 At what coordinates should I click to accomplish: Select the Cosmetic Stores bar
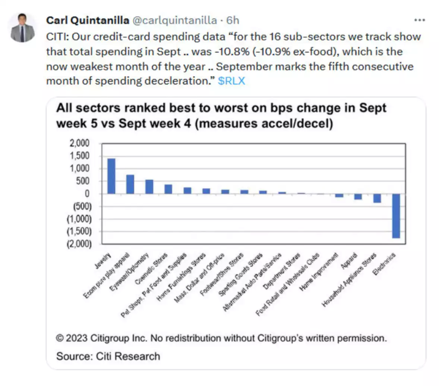(168, 189)
